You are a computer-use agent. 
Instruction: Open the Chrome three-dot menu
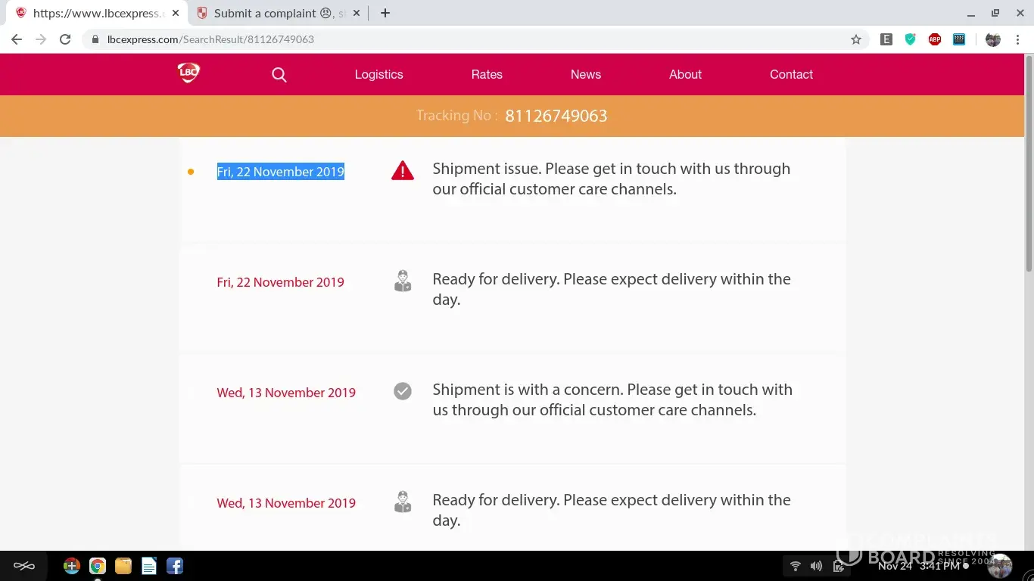[1017, 39]
